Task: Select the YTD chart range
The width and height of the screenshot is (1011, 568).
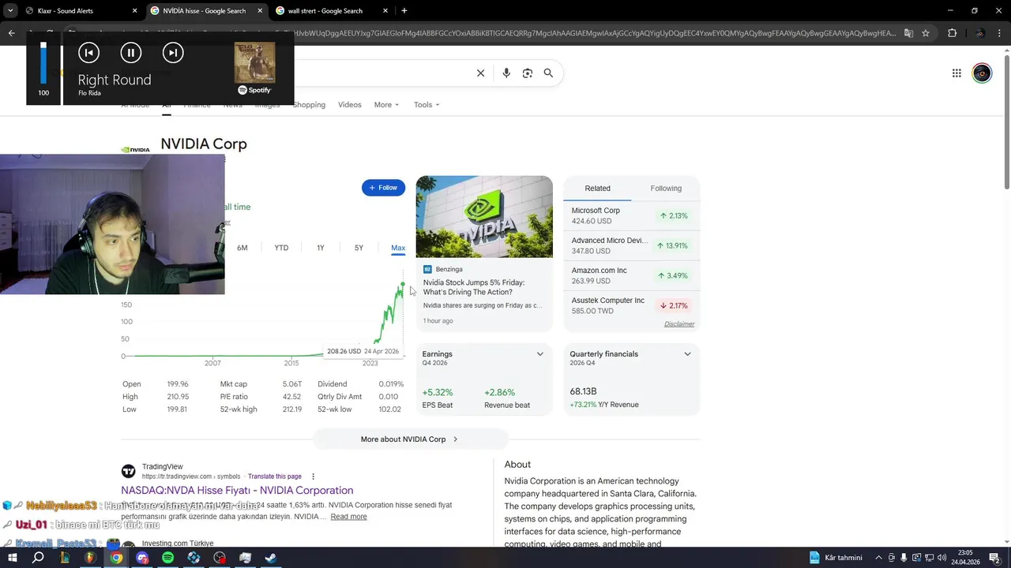Action: point(281,248)
